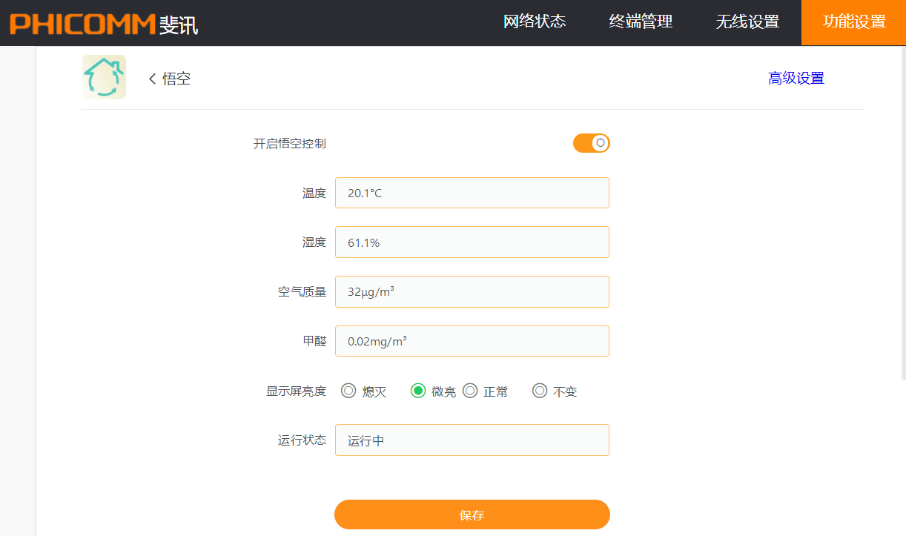The width and height of the screenshot is (906, 536).
Task: Select the 熄灭 screen brightness option
Action: 348,391
